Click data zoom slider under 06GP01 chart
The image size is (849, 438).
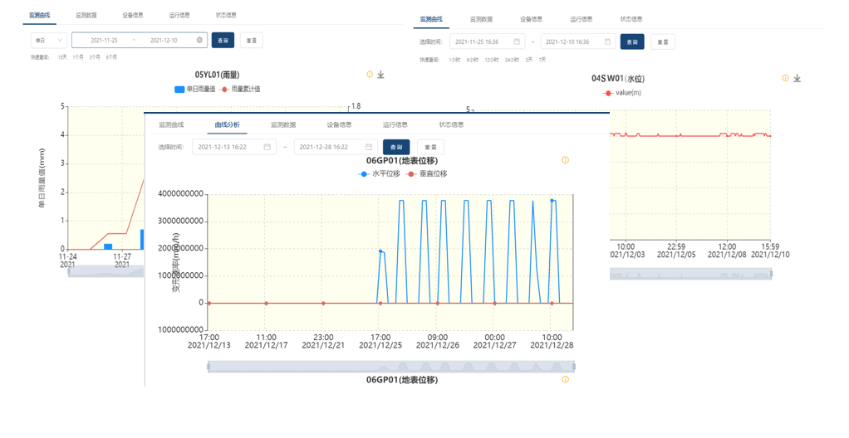(390, 367)
